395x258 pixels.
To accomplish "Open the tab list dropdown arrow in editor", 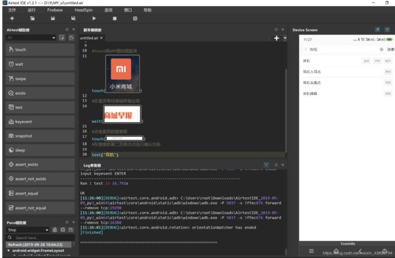I will pyautogui.click(x=285, y=38).
